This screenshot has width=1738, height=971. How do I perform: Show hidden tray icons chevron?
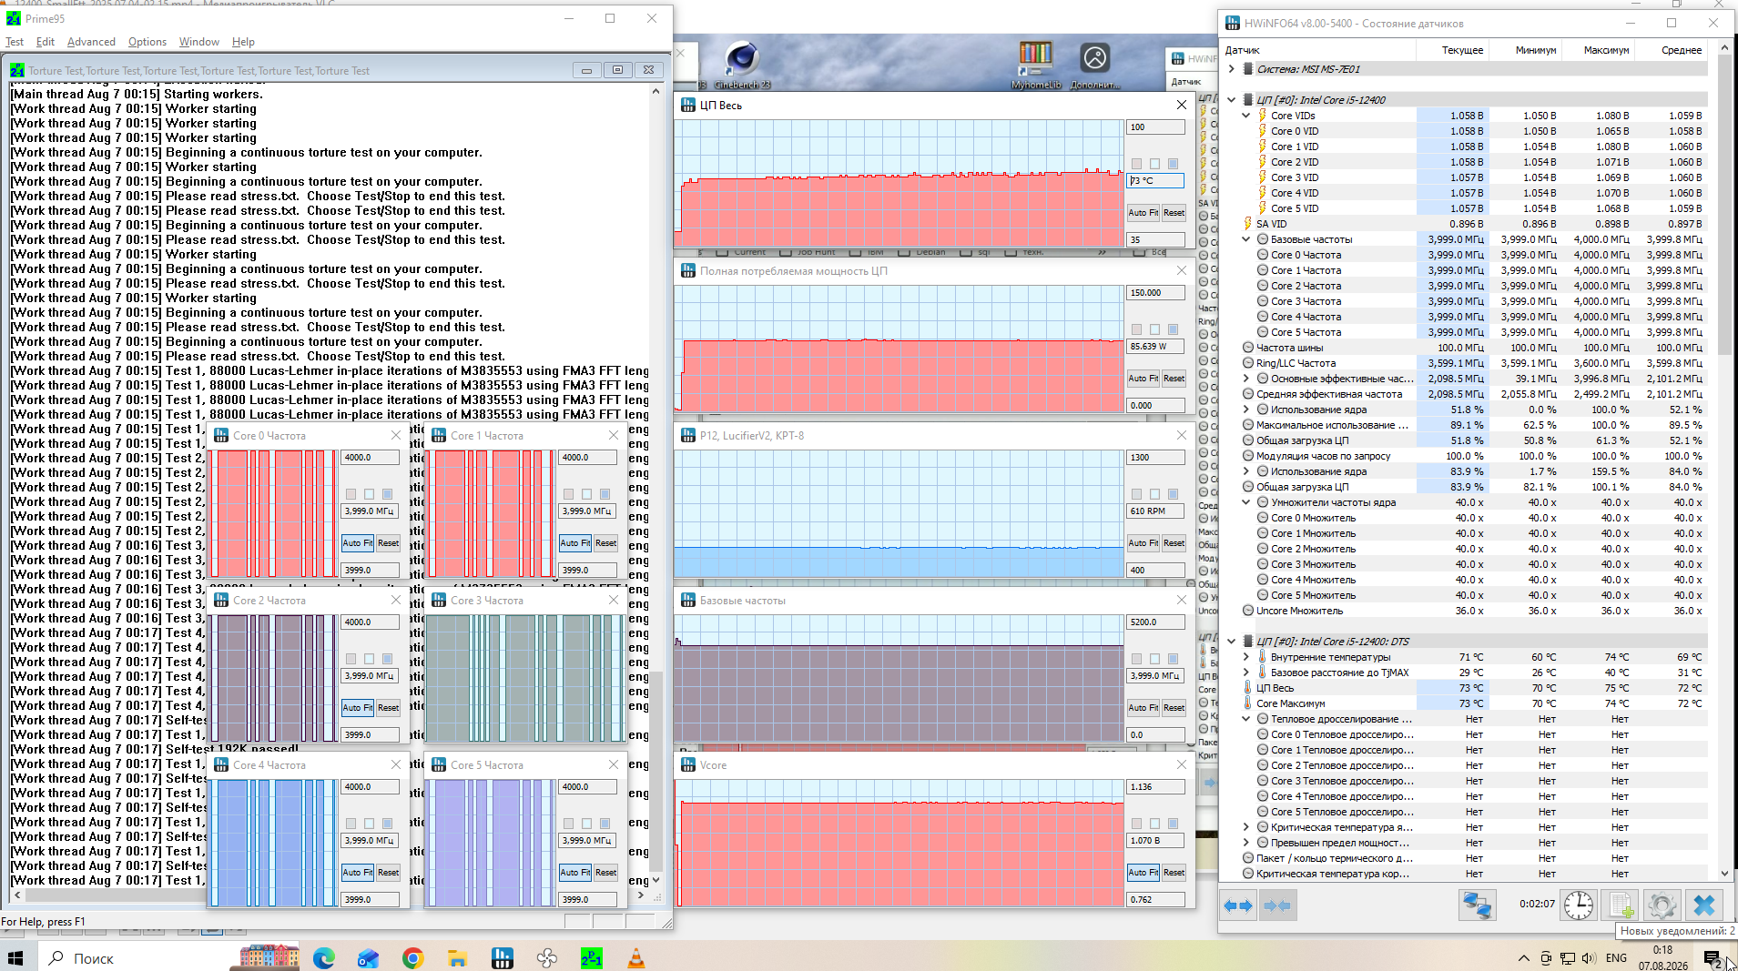(1523, 958)
